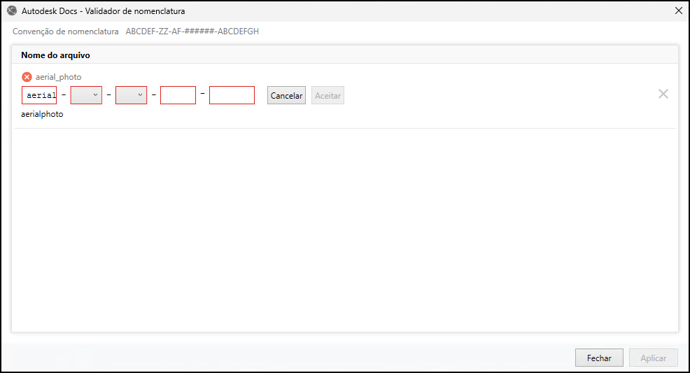
Task: Click the 'Convenção de nomenclatura' label
Action: 66,31
